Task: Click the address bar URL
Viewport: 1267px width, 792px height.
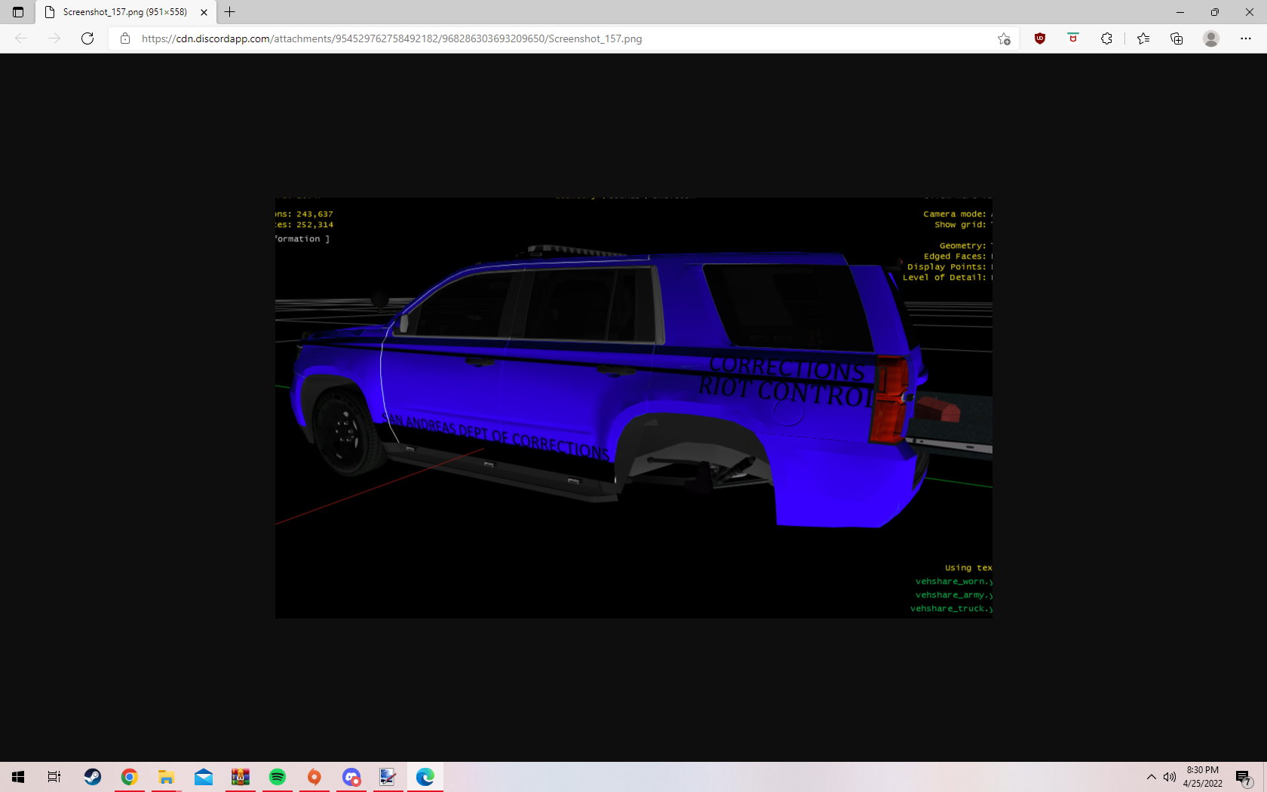Action: point(392,38)
